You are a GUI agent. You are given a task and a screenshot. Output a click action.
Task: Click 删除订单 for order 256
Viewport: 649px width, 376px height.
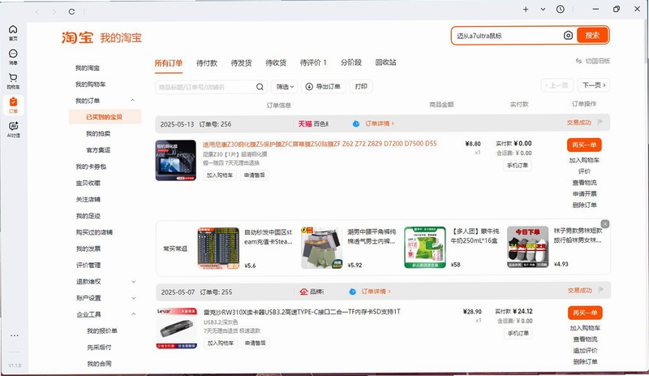point(584,205)
